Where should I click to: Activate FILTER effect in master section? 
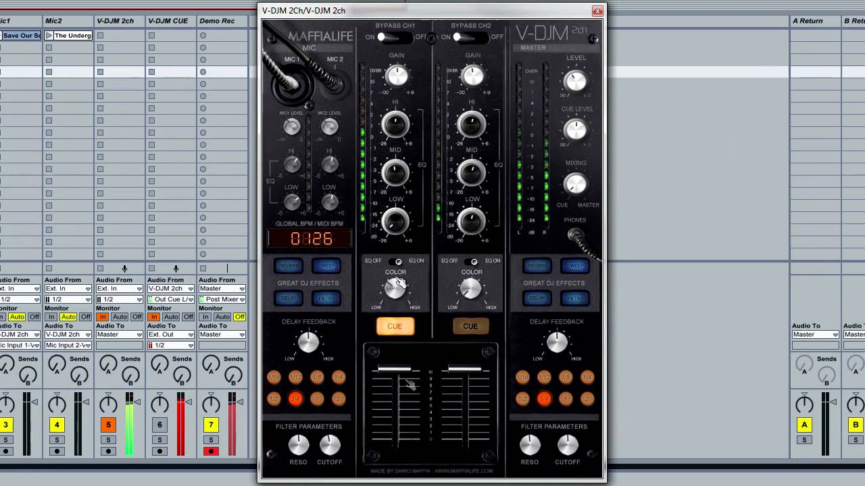575,298
